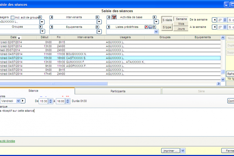Toggle S réelle mode button
Screen dimensions: 234x156
point(167,20)
